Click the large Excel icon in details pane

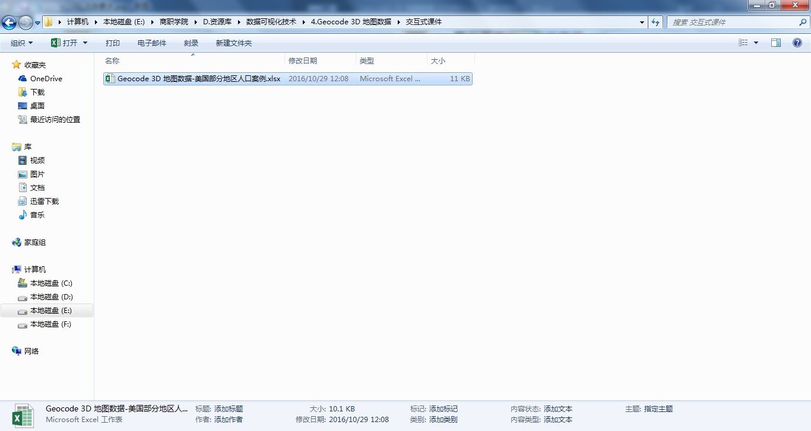[23, 415]
